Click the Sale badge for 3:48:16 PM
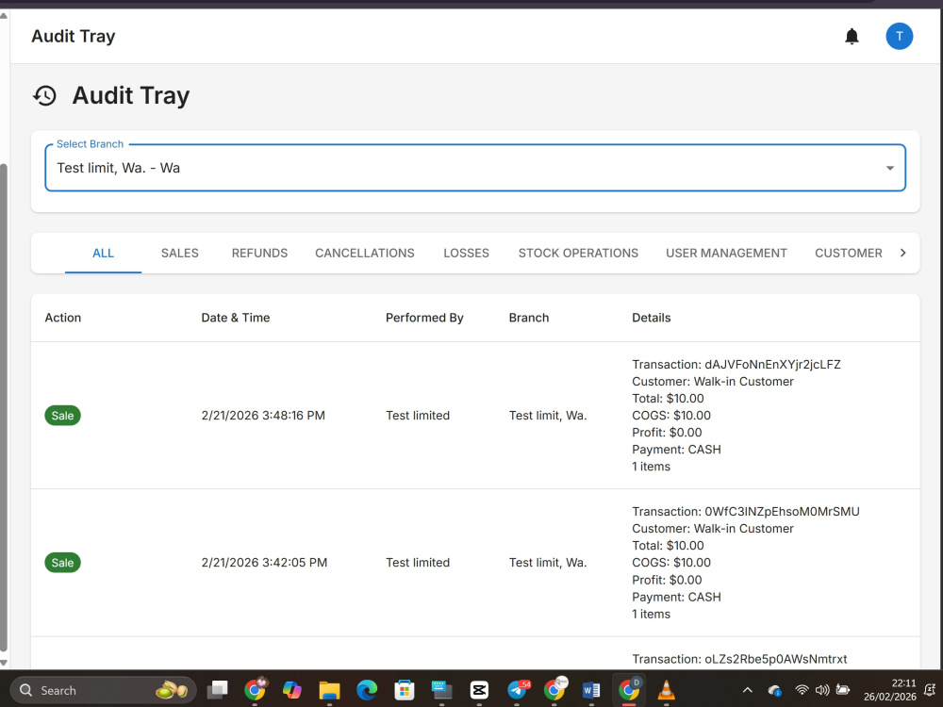Viewport: 943px width, 707px height. tap(62, 416)
